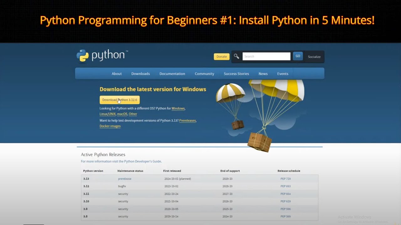Select the 3.10 version cell
The image size is (401, 225).
click(x=86, y=202)
